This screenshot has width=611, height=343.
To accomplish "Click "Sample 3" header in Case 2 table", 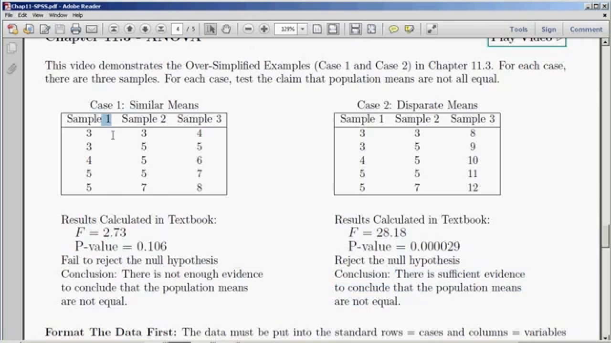I will 473,119.
